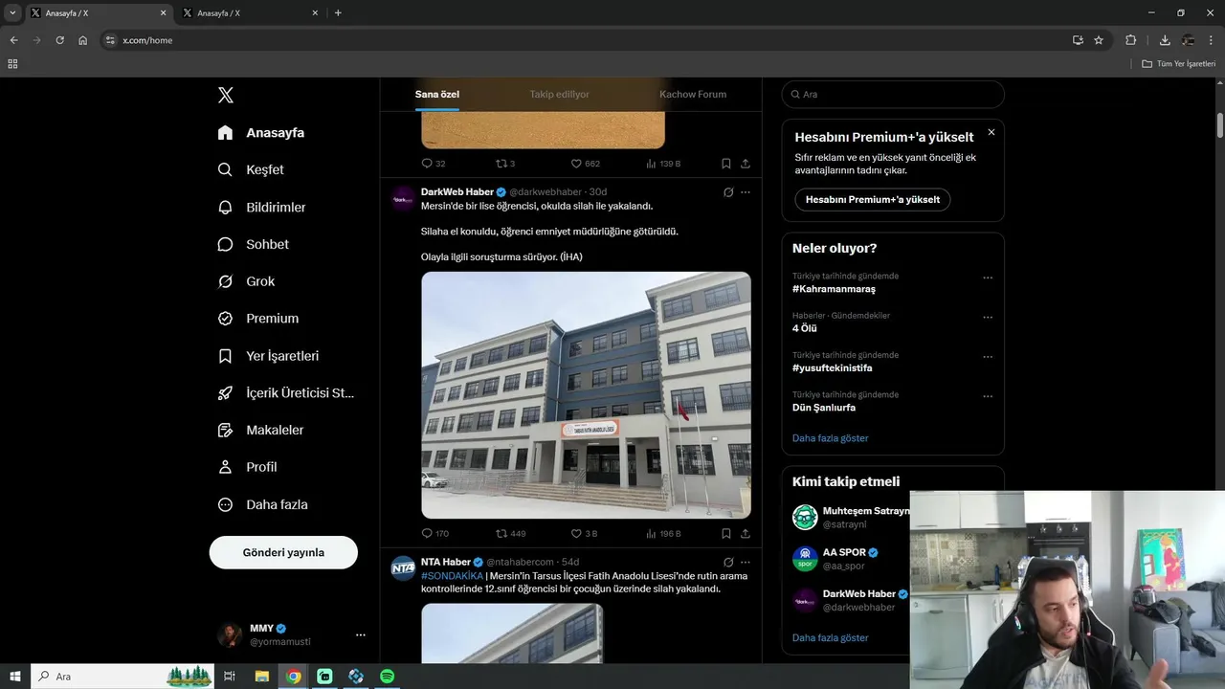1225x689 pixels.
Task: Open the Tüm Yer İşaretleri folder
Action: pos(1178,63)
